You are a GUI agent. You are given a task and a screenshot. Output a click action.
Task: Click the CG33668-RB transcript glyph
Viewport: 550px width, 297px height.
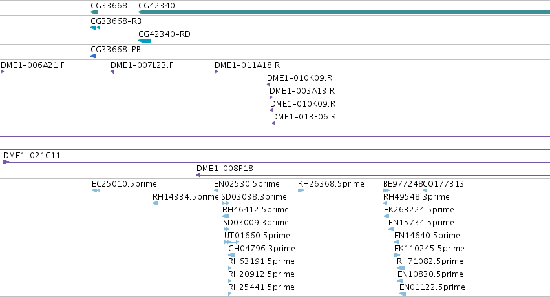95,28
